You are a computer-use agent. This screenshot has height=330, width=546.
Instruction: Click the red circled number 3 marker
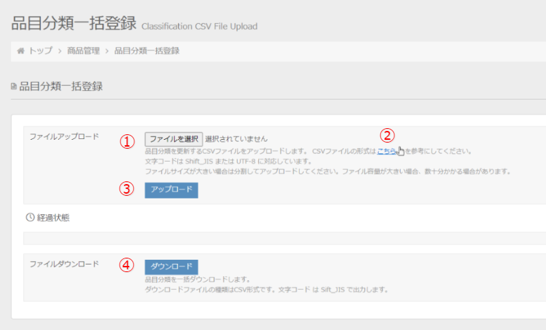pos(126,190)
